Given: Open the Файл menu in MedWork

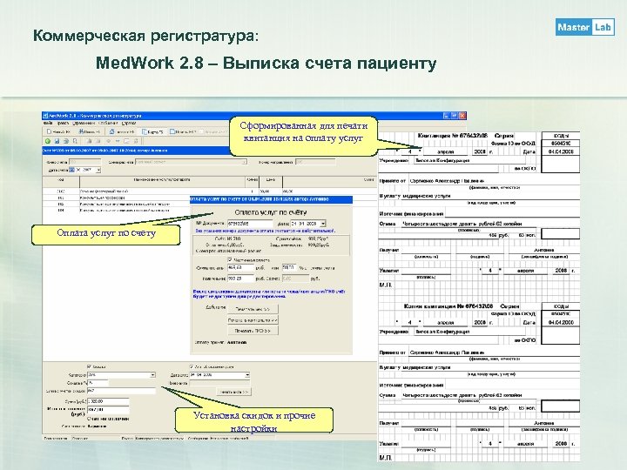Looking at the screenshot, I should [x=48, y=123].
